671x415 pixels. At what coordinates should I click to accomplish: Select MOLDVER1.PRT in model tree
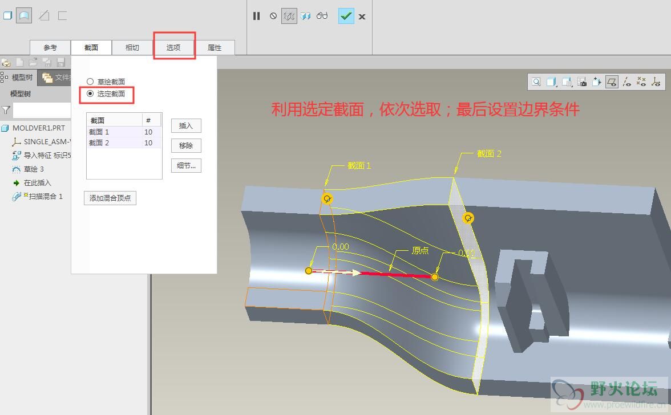34,128
